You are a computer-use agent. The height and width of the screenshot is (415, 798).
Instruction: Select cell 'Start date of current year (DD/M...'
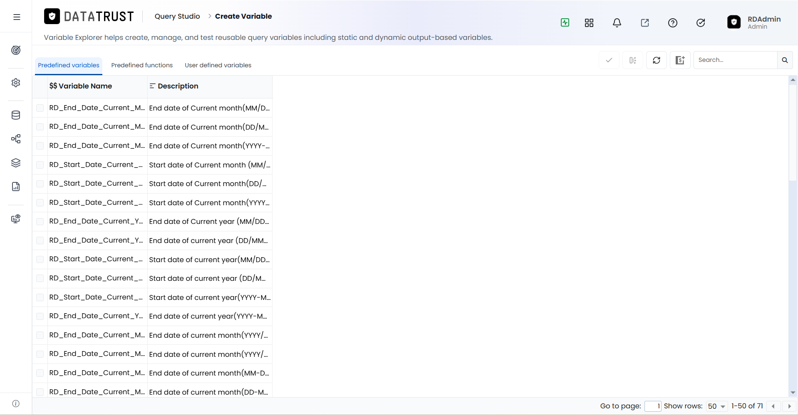210,278
